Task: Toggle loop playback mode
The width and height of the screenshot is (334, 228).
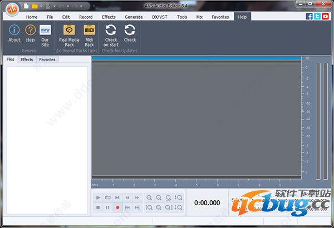Action: coord(108,197)
